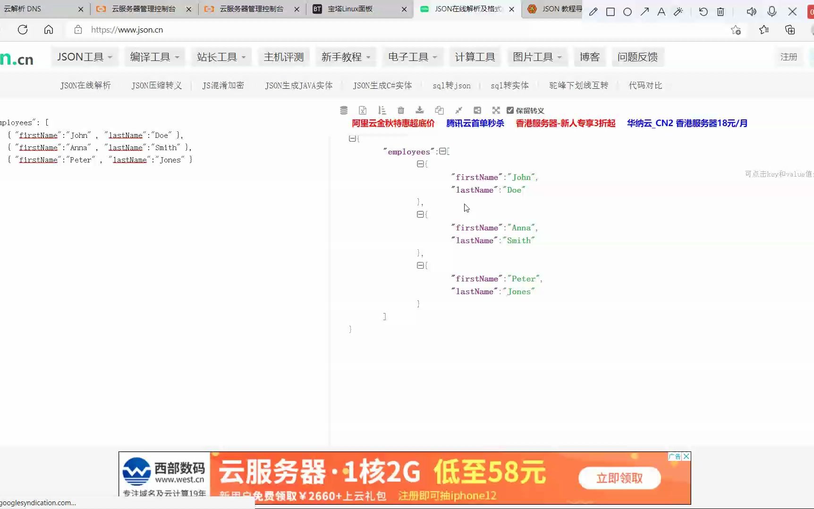The height and width of the screenshot is (509, 814).
Task: Click the trash icon to clear JSON
Action: pyautogui.click(x=401, y=110)
